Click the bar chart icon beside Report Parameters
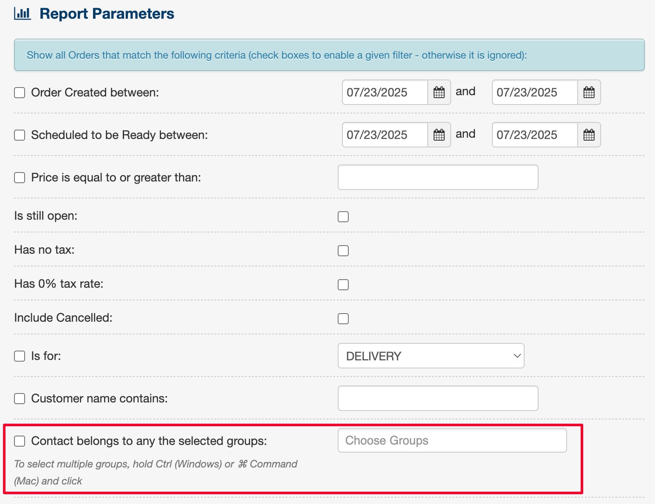The width and height of the screenshot is (655, 504). coord(23,14)
